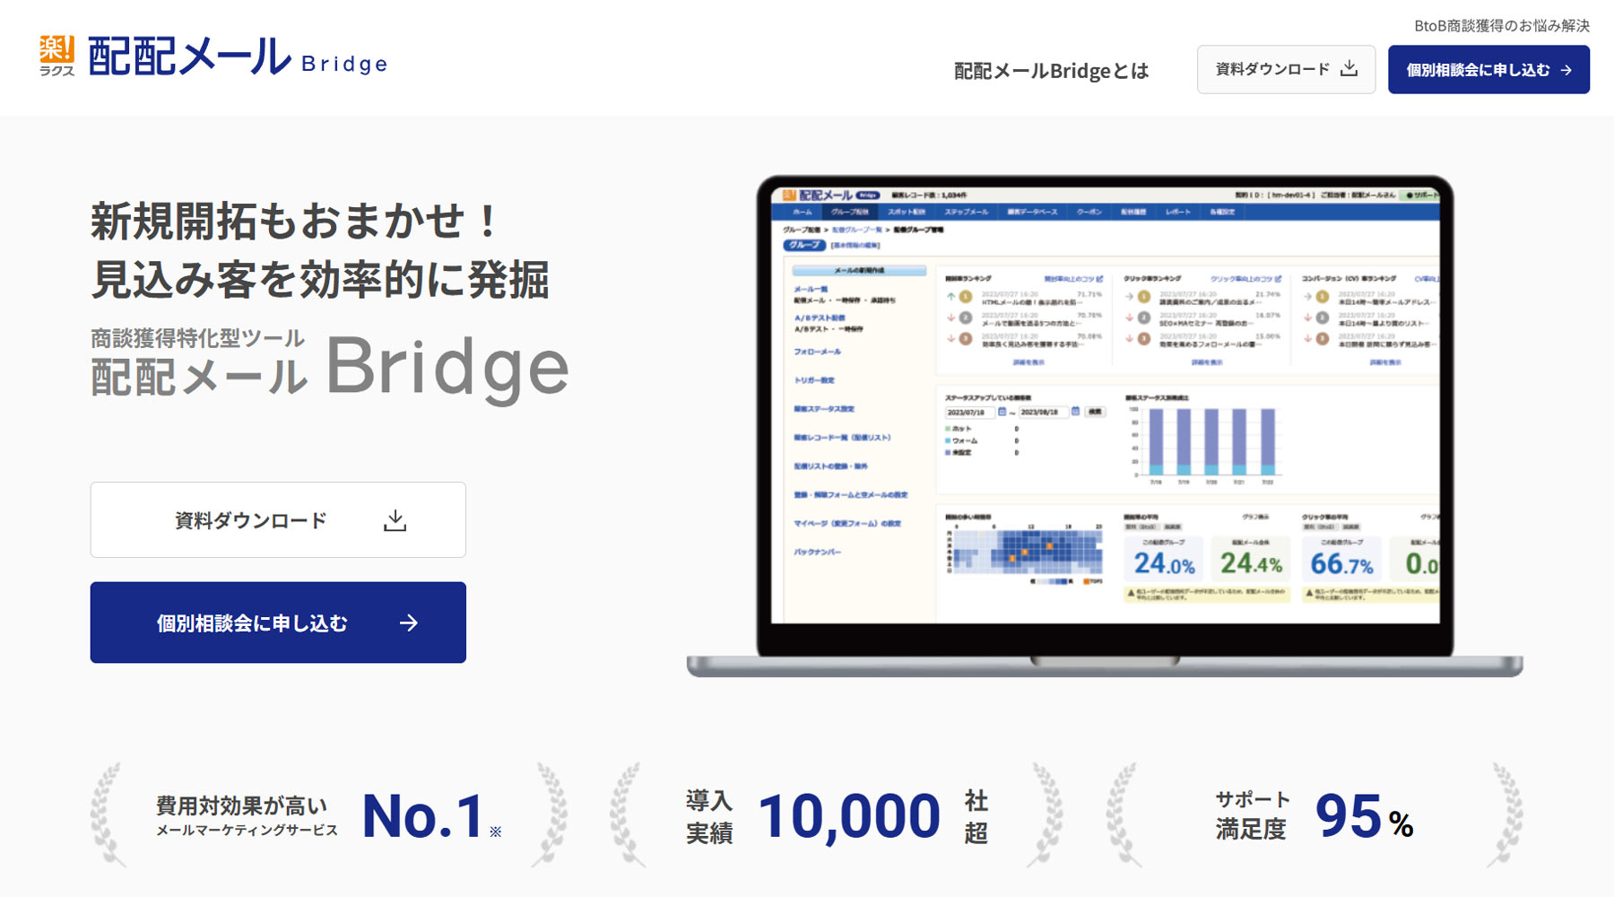Select the レポート tab in the laptop dashboard

[1178, 213]
